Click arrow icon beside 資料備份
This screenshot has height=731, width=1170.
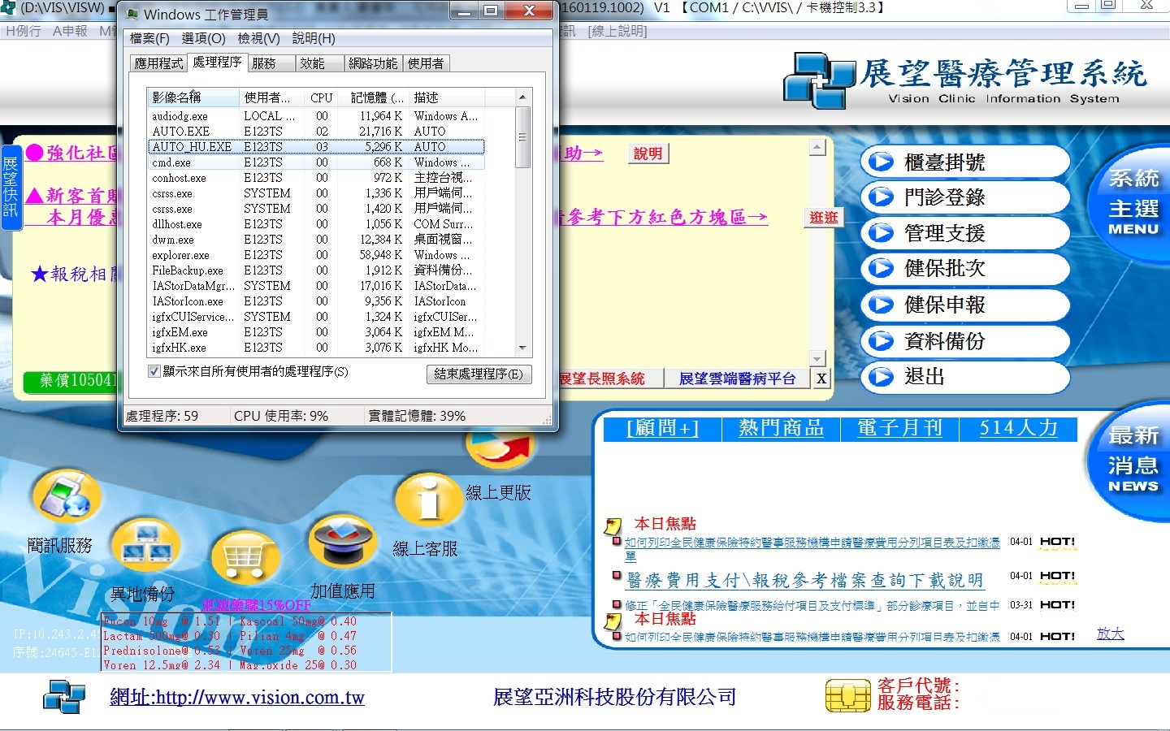click(x=881, y=340)
